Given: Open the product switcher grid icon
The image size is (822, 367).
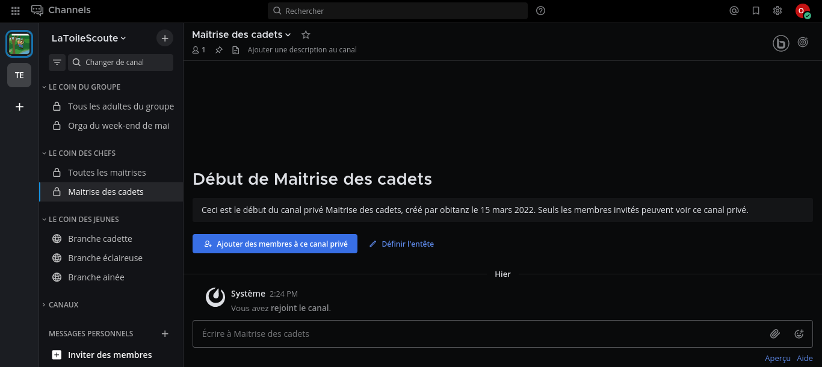Looking at the screenshot, I should pyautogui.click(x=16, y=11).
